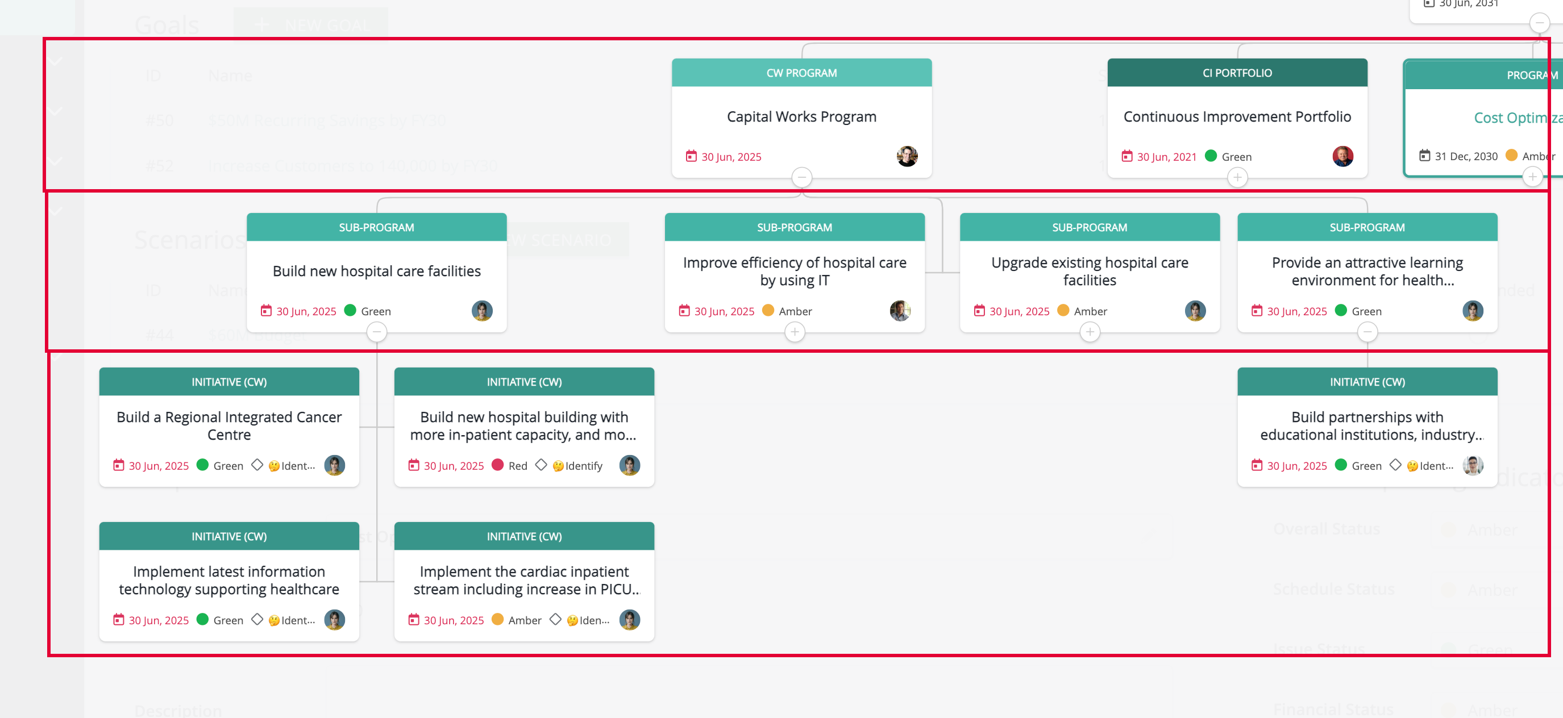Open the Build a Regional Integrated Cancer Centre title
The image size is (1563, 718).
coord(228,425)
